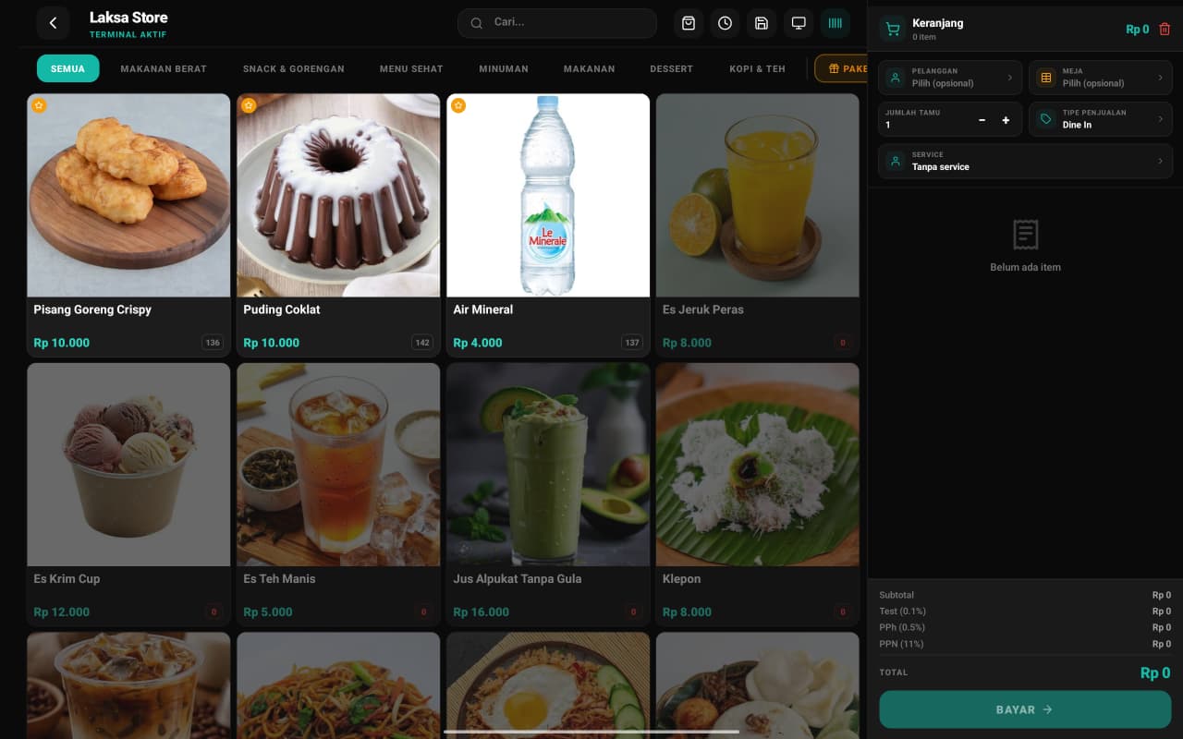
Task: Click the Meja table grid icon
Action: click(1046, 78)
